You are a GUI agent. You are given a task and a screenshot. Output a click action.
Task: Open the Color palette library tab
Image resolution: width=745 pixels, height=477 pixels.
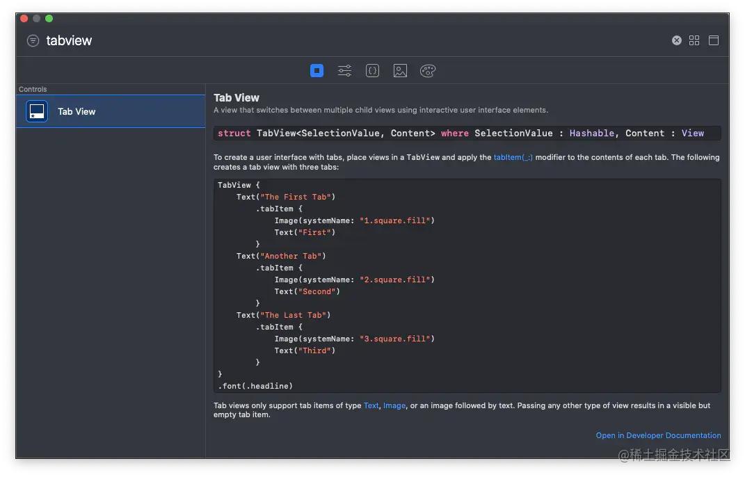[x=428, y=71]
